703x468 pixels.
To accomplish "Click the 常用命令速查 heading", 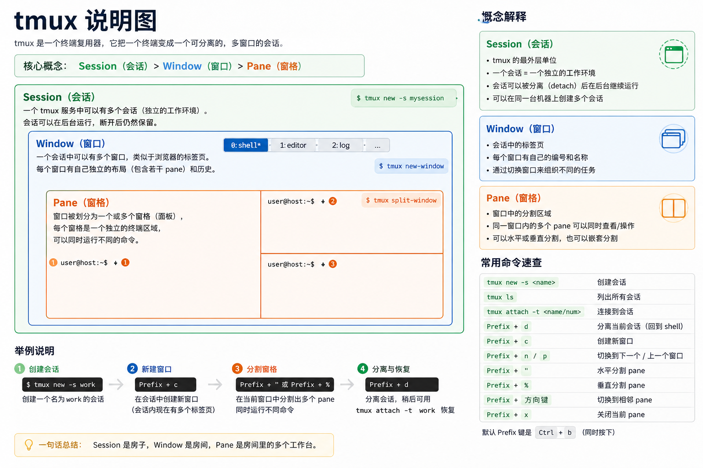I will (511, 263).
